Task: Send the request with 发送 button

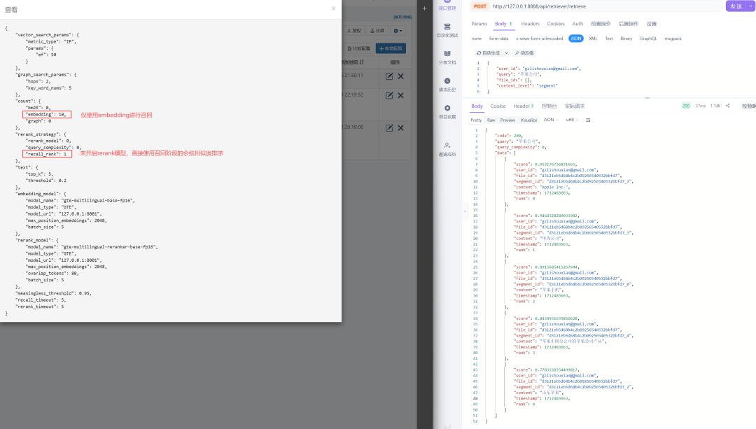Action: pos(736,6)
